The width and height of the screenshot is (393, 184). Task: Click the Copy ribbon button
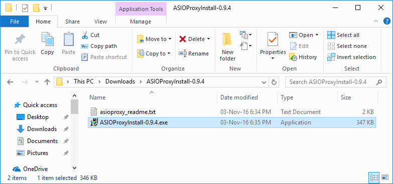[x=47, y=44]
